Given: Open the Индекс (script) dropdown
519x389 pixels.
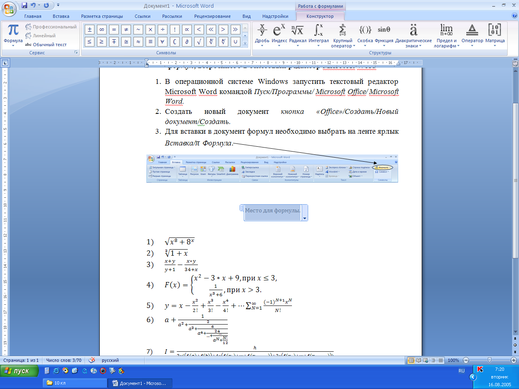Looking at the screenshot, I should 279,35.
